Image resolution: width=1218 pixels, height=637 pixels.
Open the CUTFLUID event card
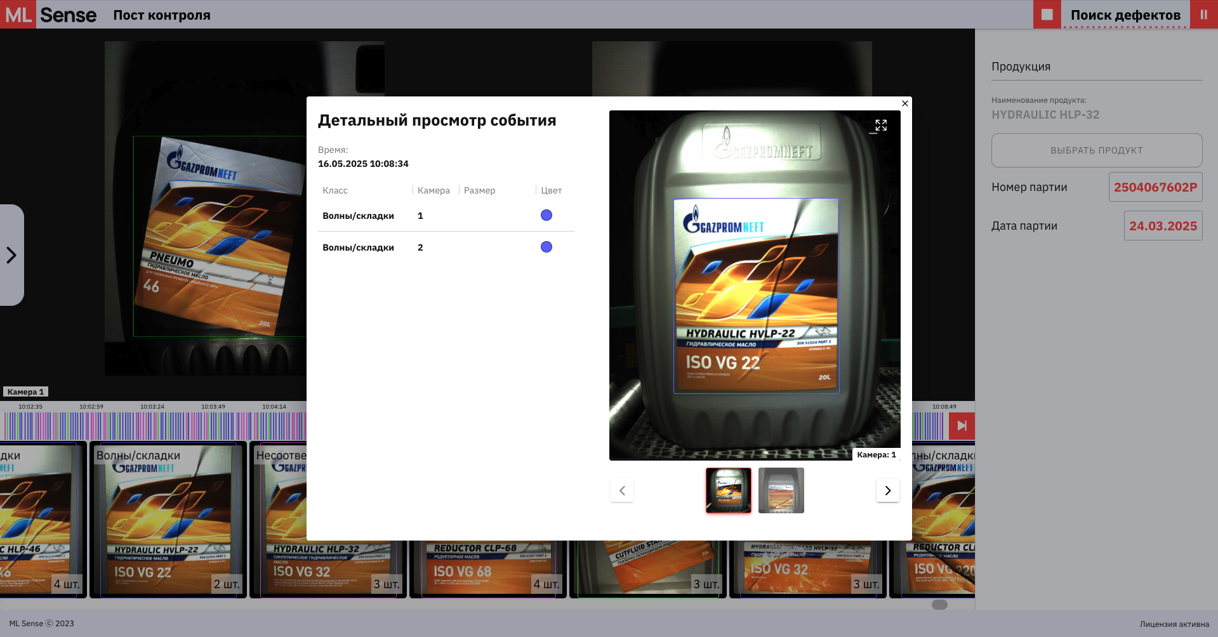point(648,569)
